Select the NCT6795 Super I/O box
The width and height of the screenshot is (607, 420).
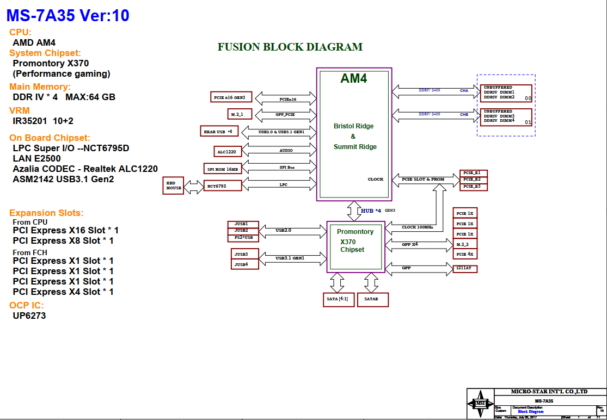click(x=217, y=186)
